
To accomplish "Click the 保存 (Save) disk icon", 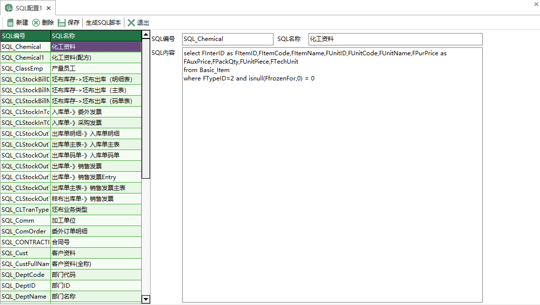I will pyautogui.click(x=62, y=23).
